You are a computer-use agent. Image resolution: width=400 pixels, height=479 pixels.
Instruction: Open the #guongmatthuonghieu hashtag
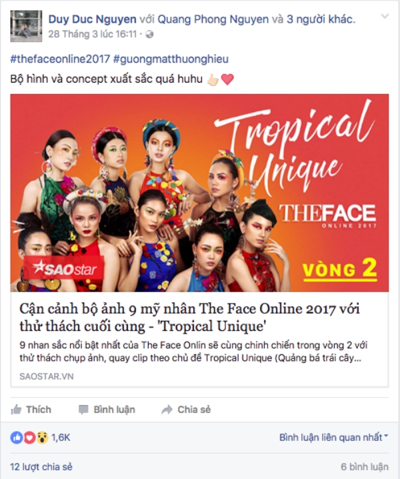[171, 59]
